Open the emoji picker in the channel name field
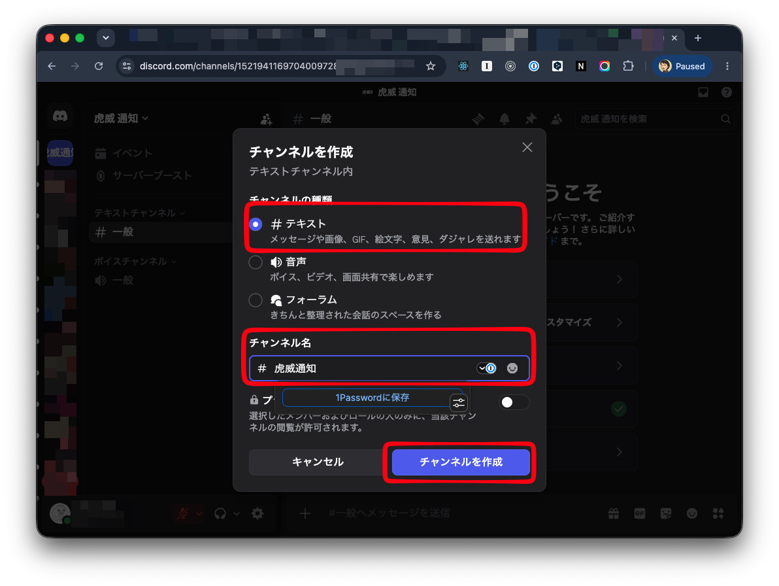Screen dimensions: 779x586 (x=512, y=368)
